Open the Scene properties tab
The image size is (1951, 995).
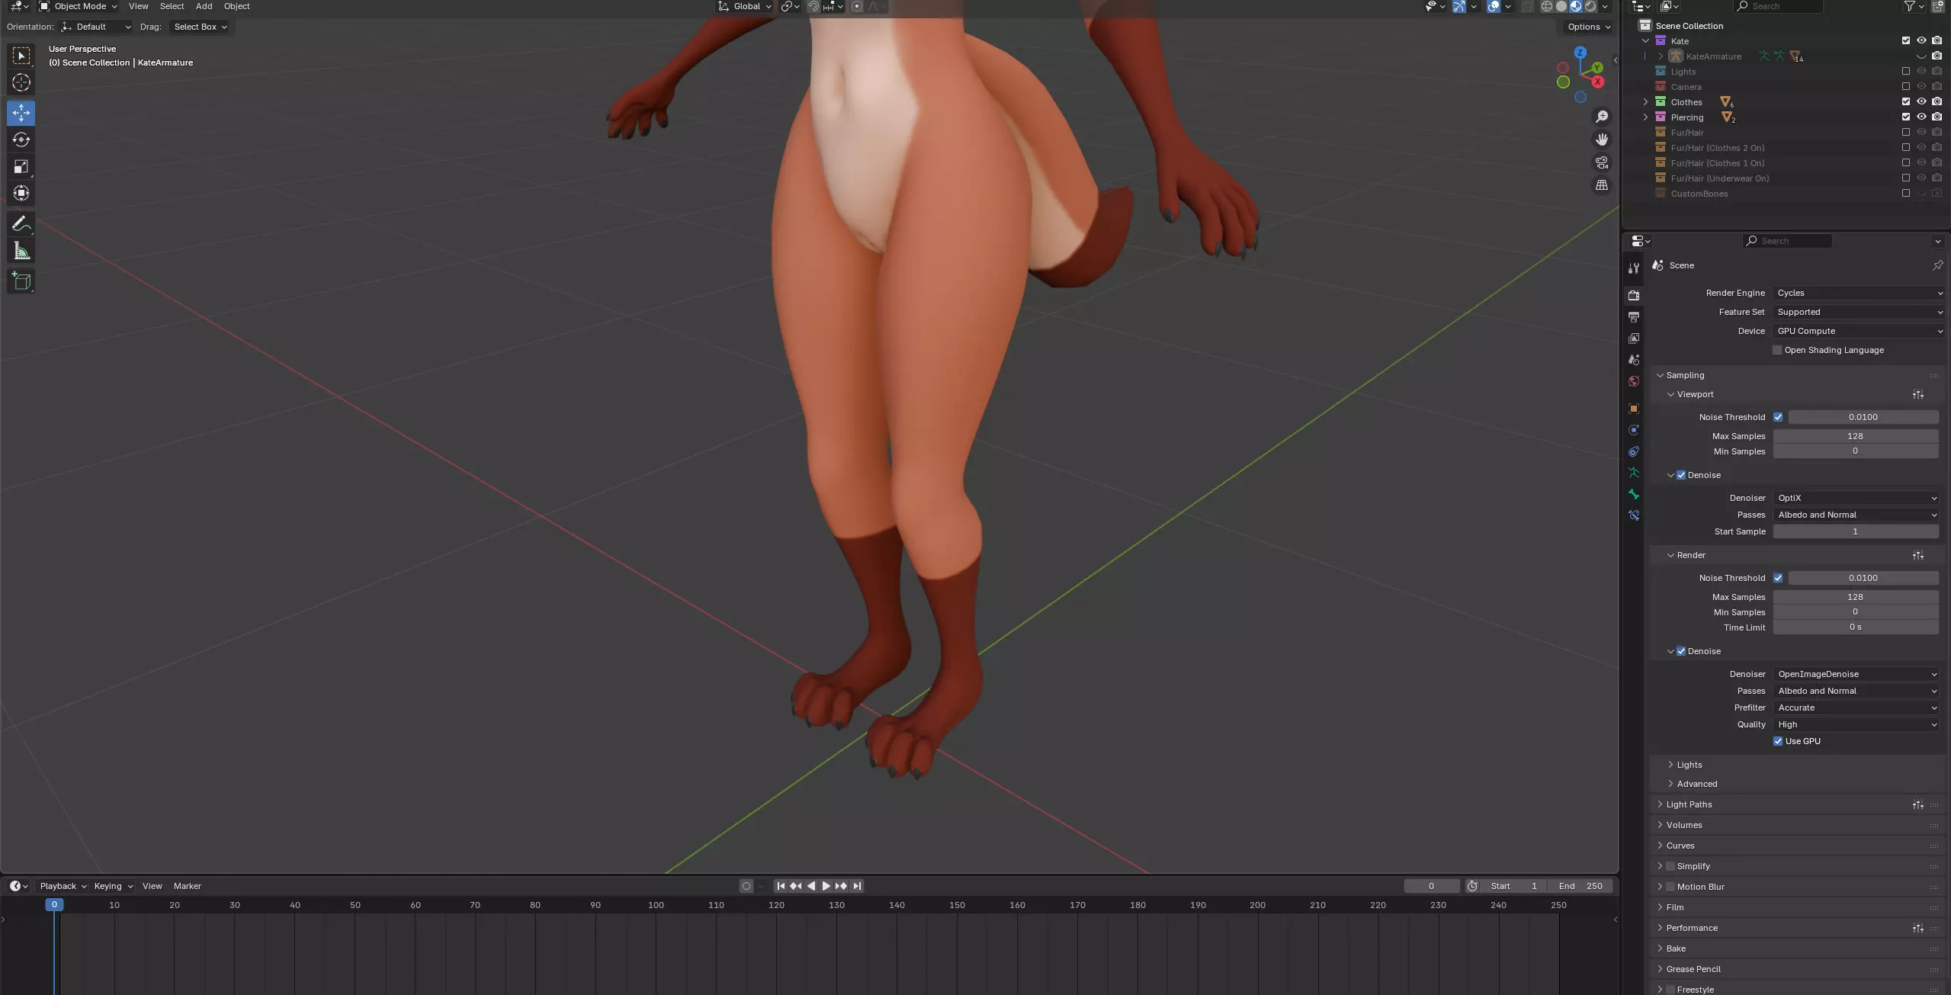pyautogui.click(x=1634, y=359)
